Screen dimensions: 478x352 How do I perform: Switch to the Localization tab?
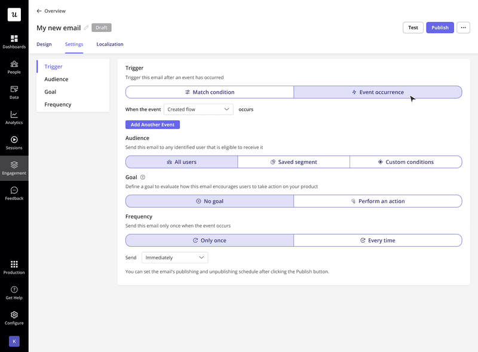pyautogui.click(x=110, y=44)
